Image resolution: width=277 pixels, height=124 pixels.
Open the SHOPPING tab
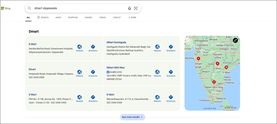point(73,18)
